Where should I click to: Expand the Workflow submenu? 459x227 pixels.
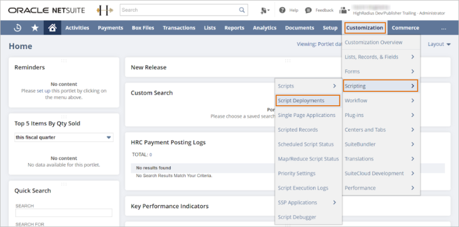[x=381, y=101]
